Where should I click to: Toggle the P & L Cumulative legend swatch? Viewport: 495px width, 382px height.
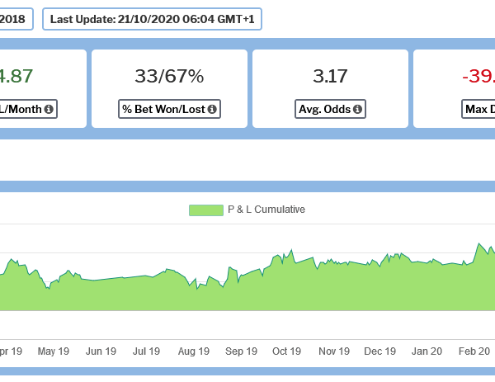tap(205, 210)
